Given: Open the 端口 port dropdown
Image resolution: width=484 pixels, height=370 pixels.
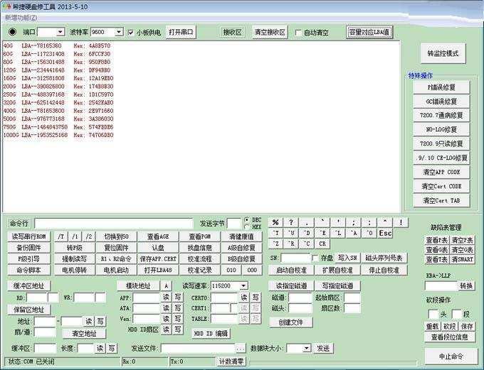Looking at the screenshot, I should (x=60, y=32).
